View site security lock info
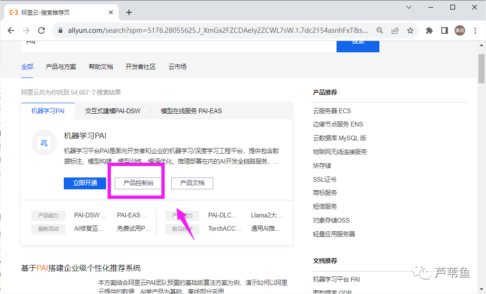The height and width of the screenshot is (294, 486). [x=60, y=30]
